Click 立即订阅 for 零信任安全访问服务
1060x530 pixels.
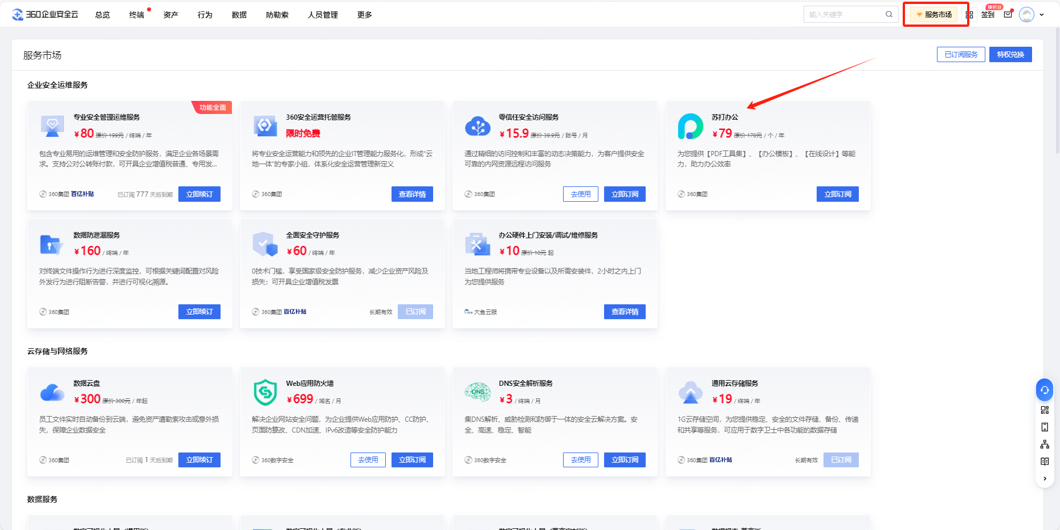tap(625, 194)
